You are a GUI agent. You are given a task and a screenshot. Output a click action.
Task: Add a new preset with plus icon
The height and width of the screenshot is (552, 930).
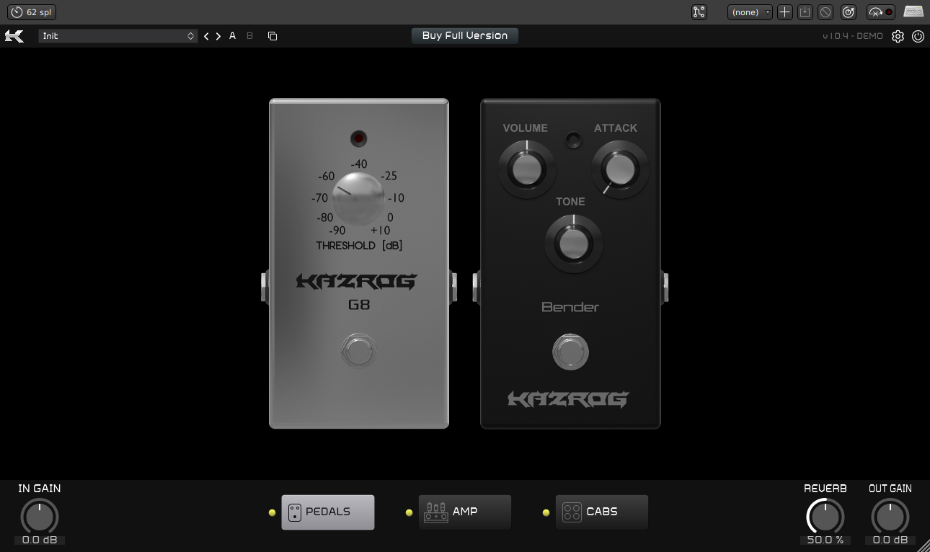785,12
